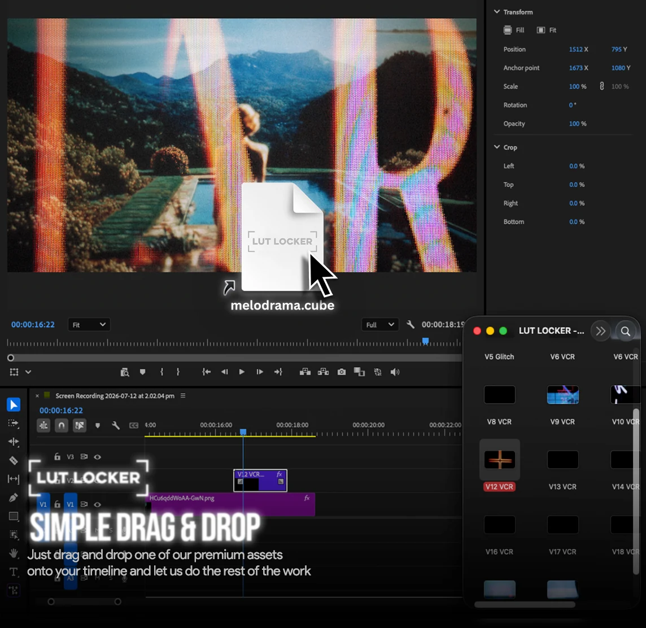Play the program monitor
Viewport: 646px width, 628px height.
pyautogui.click(x=242, y=372)
